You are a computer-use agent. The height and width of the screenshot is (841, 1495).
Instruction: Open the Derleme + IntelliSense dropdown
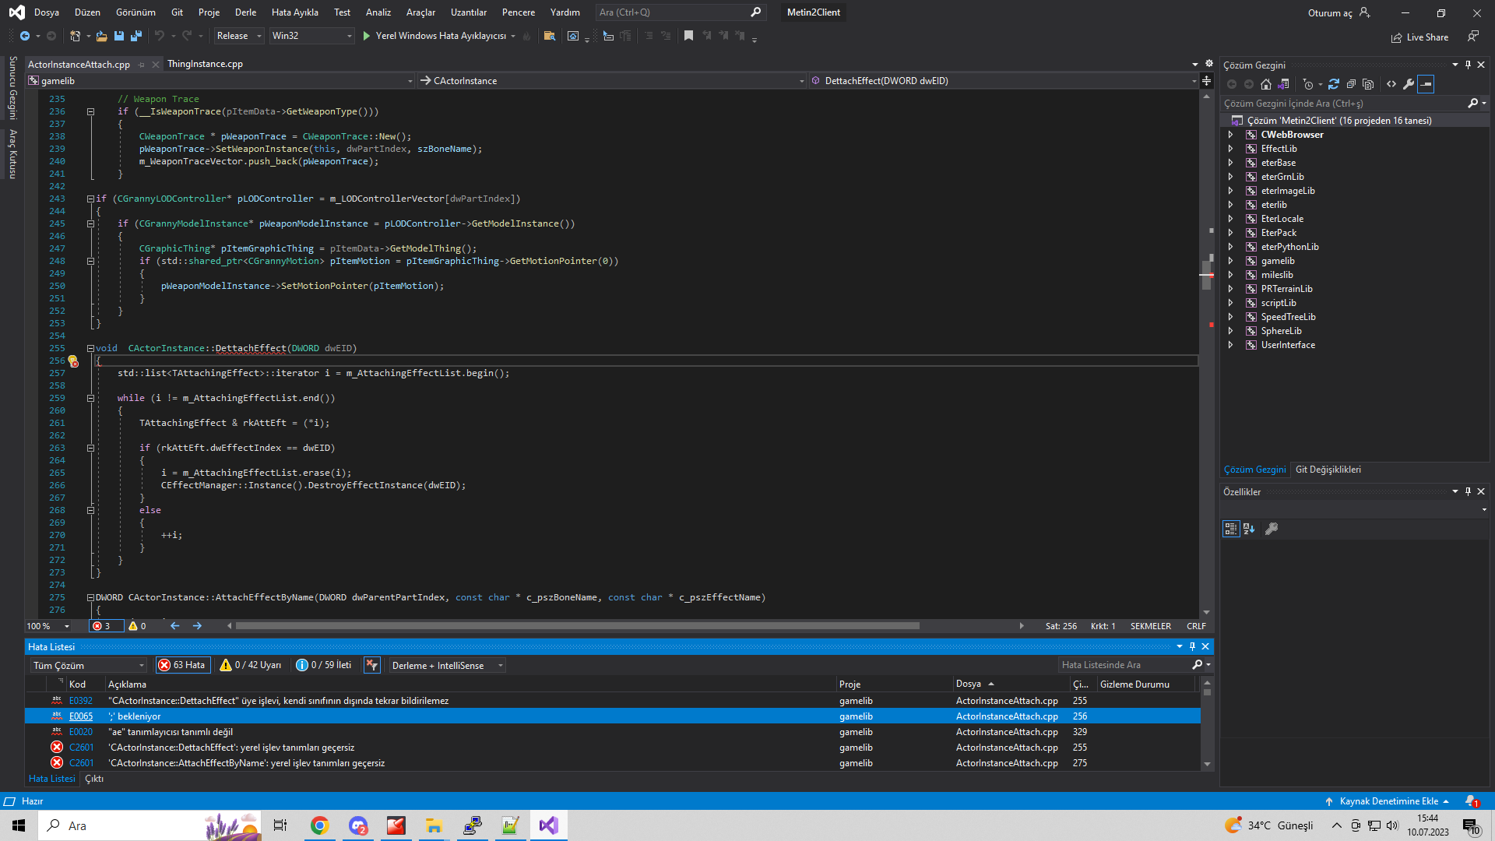coord(448,666)
